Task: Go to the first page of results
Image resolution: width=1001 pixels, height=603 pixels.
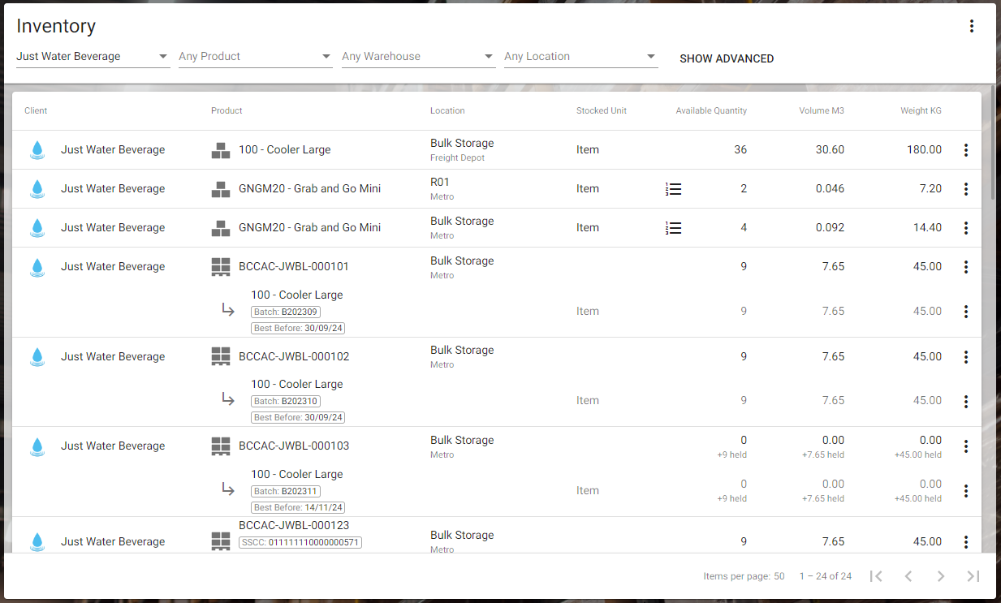Action: coord(876,576)
